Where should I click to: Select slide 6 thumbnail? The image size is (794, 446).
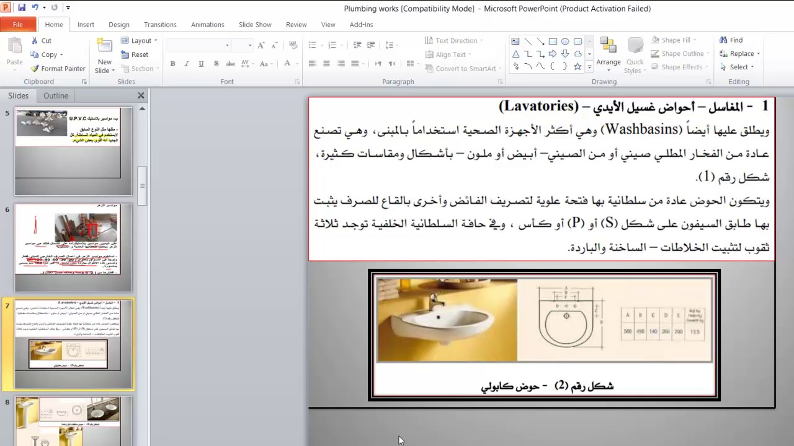tap(73, 247)
